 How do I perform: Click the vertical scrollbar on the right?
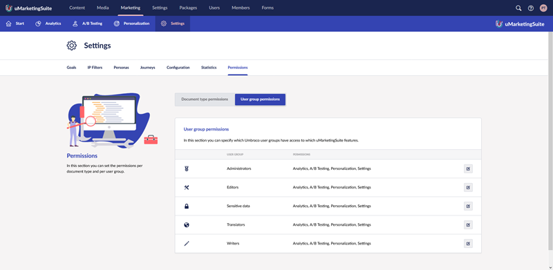pyautogui.click(x=550, y=141)
